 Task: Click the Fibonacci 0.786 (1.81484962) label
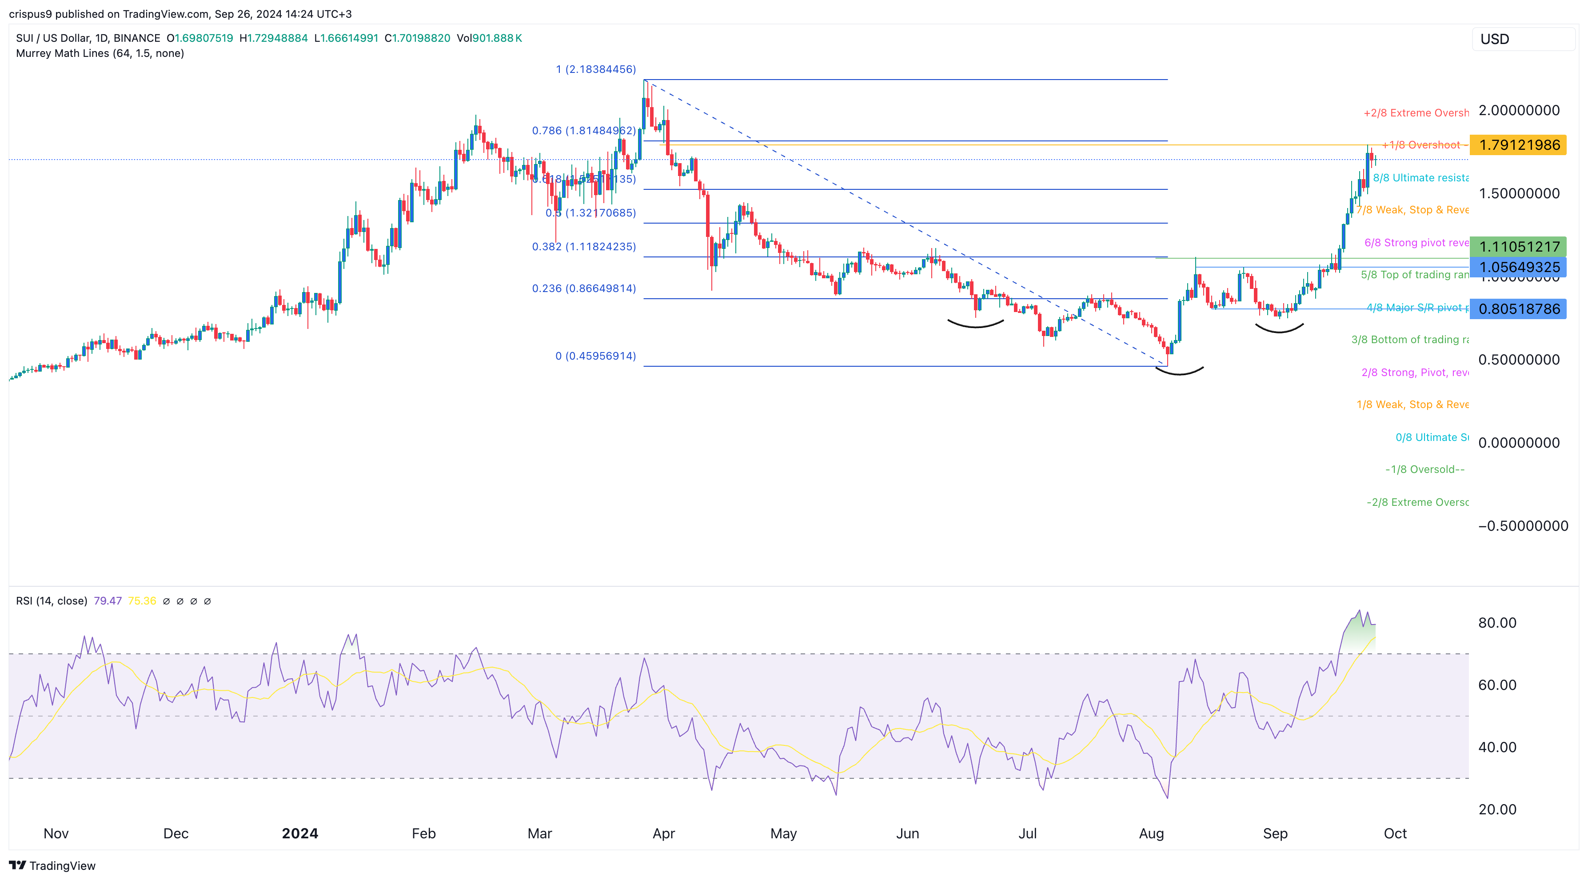click(x=584, y=131)
